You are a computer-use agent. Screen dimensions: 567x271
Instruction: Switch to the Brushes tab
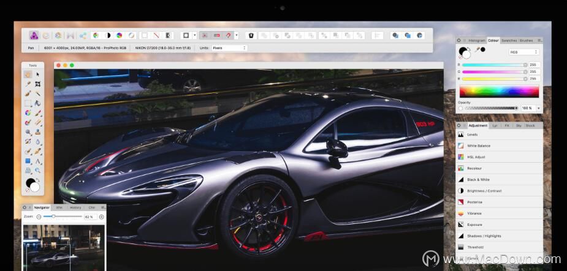[526, 40]
